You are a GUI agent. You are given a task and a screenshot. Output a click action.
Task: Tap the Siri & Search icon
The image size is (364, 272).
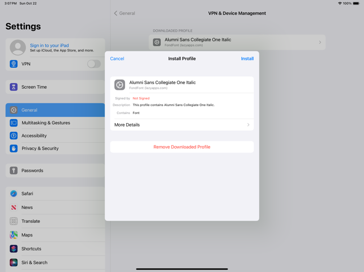point(14,262)
